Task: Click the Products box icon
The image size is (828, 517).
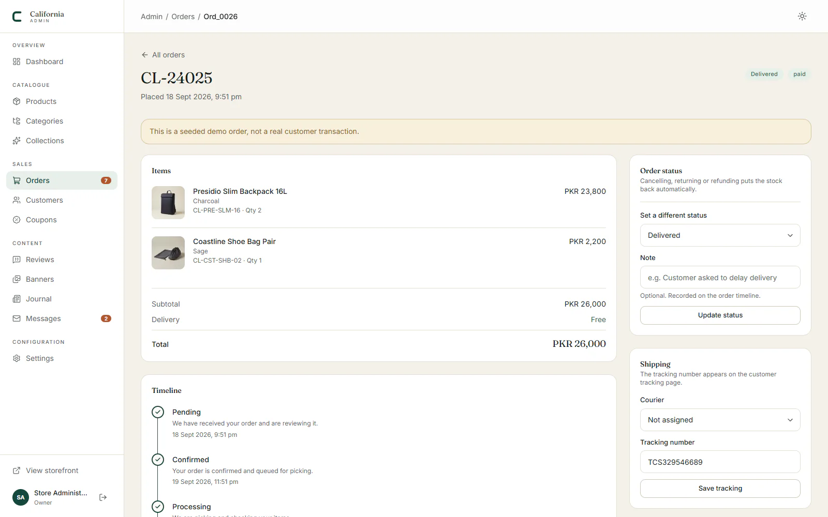Action: click(x=17, y=101)
